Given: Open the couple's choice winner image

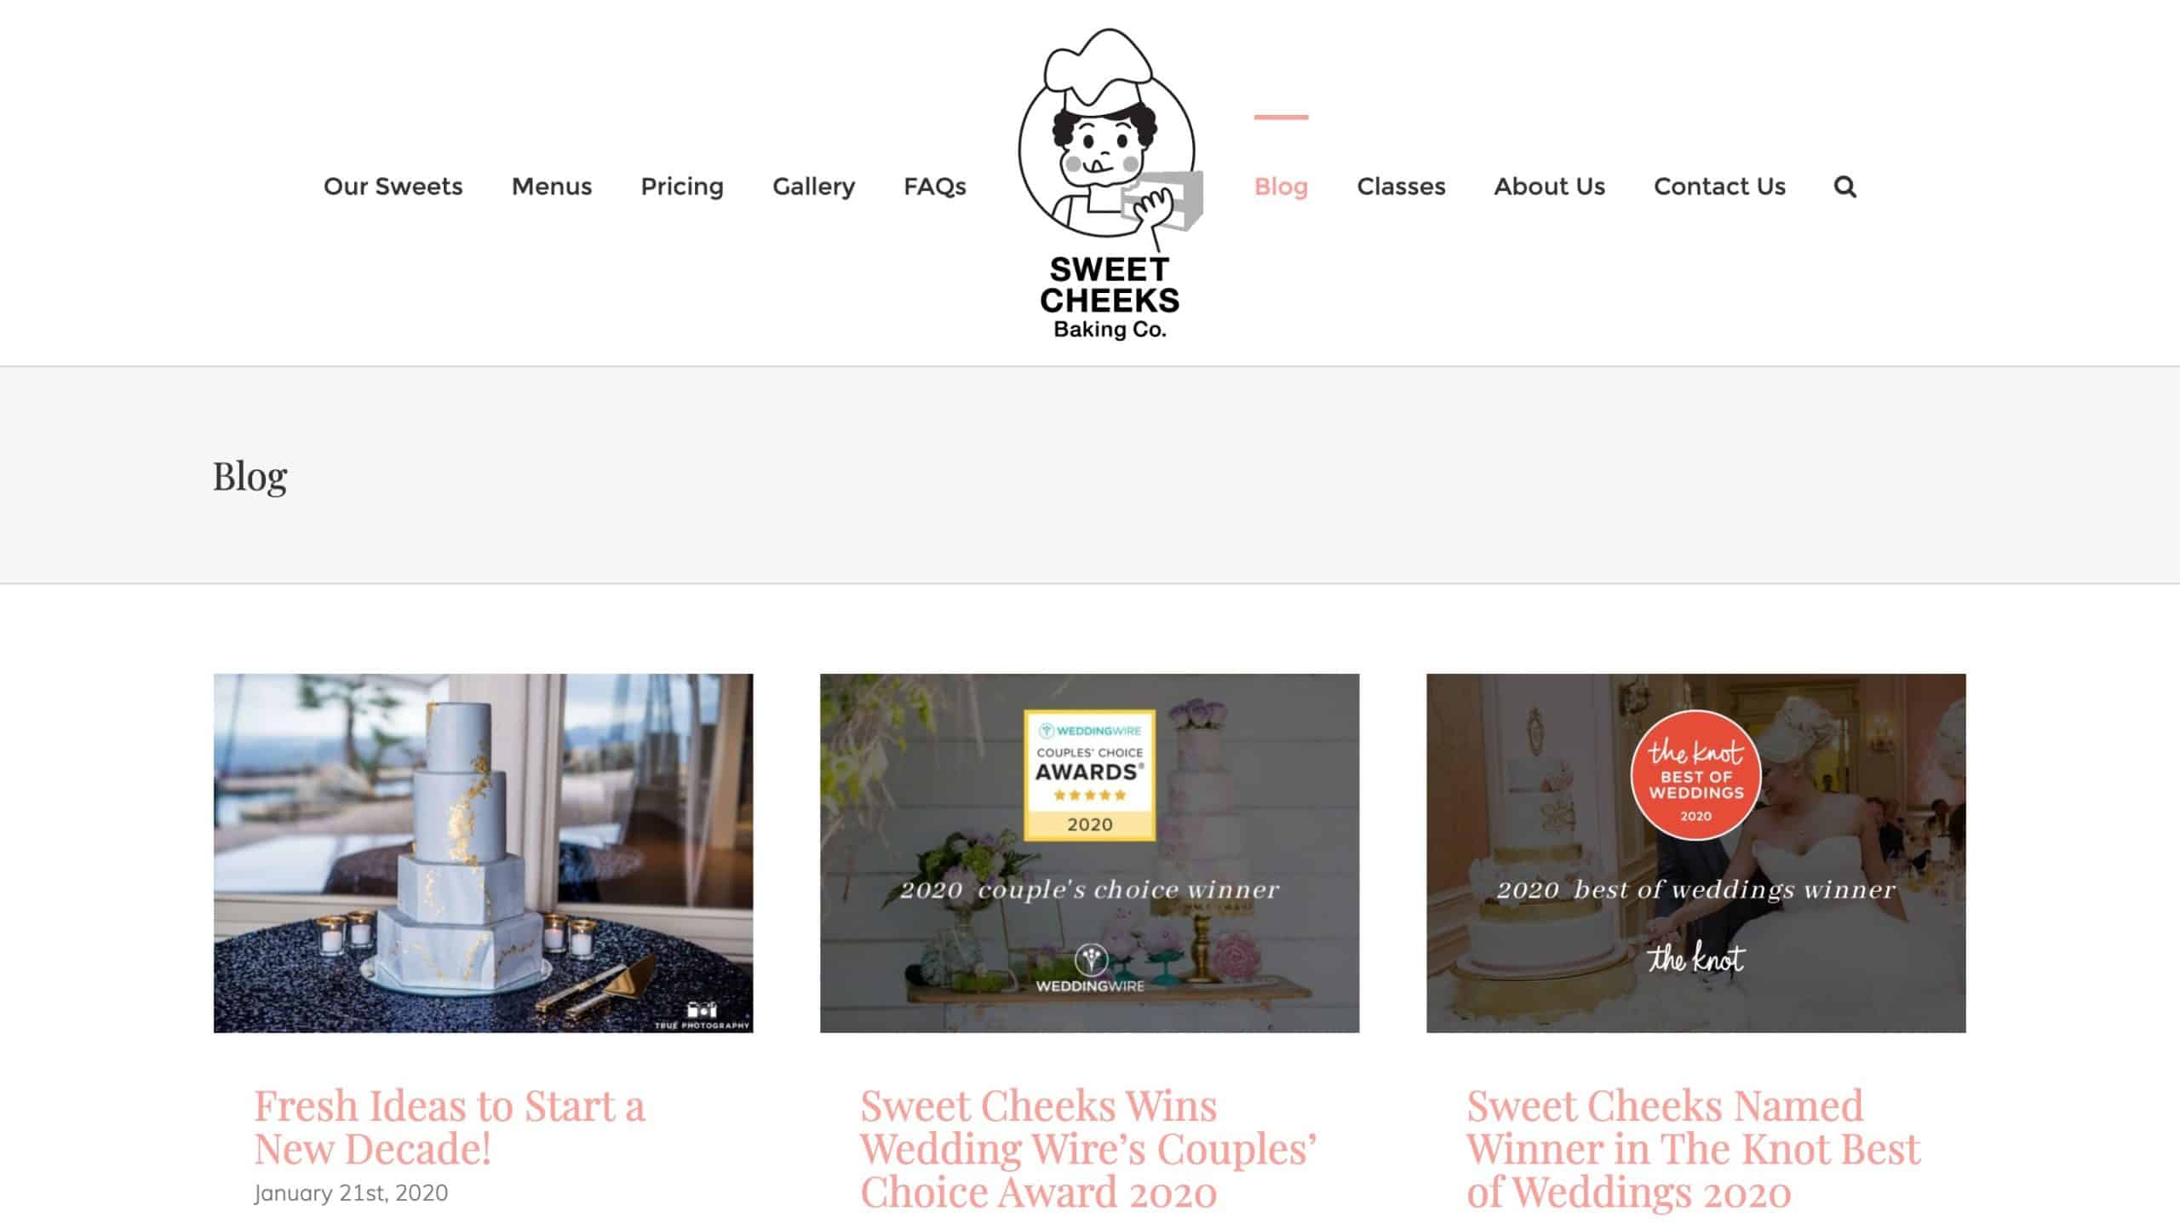Looking at the screenshot, I should click(x=1089, y=853).
